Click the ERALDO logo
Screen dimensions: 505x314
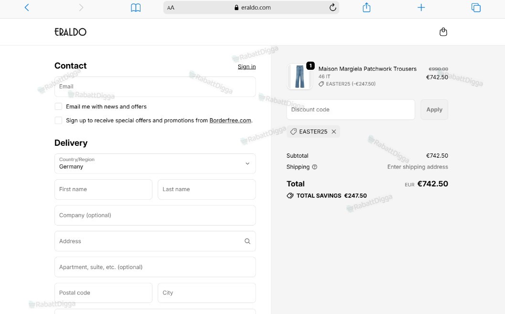[71, 32]
